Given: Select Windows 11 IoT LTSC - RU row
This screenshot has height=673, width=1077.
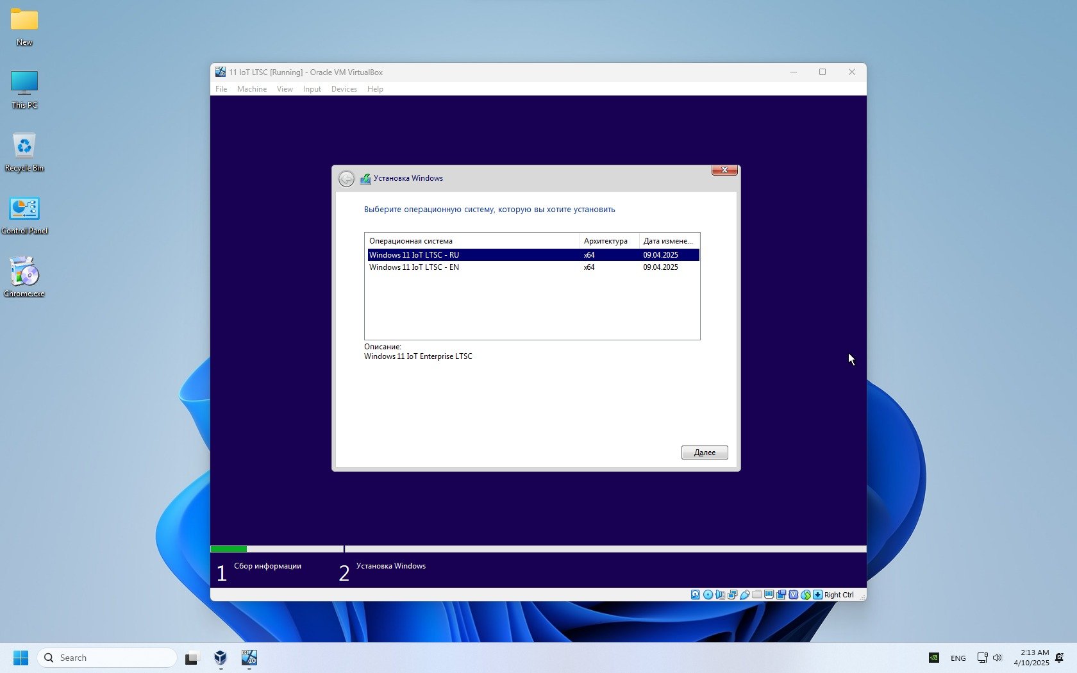Looking at the screenshot, I should [414, 255].
